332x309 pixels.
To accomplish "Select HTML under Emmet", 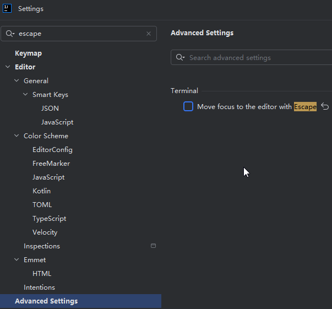I will tap(42, 274).
